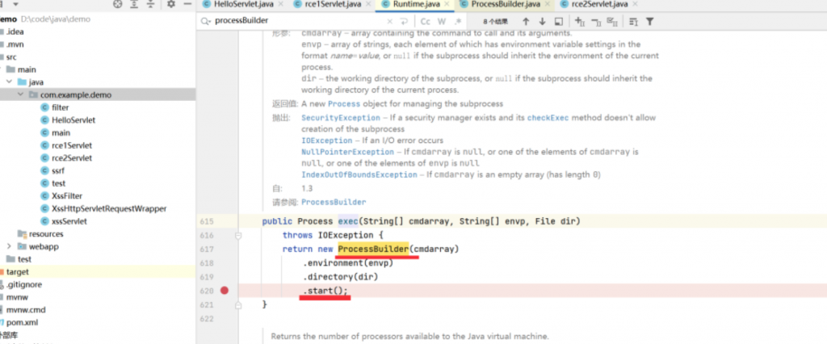Clear the search text with X icon
Image resolution: width=827 pixels, height=344 pixels.
390,21
